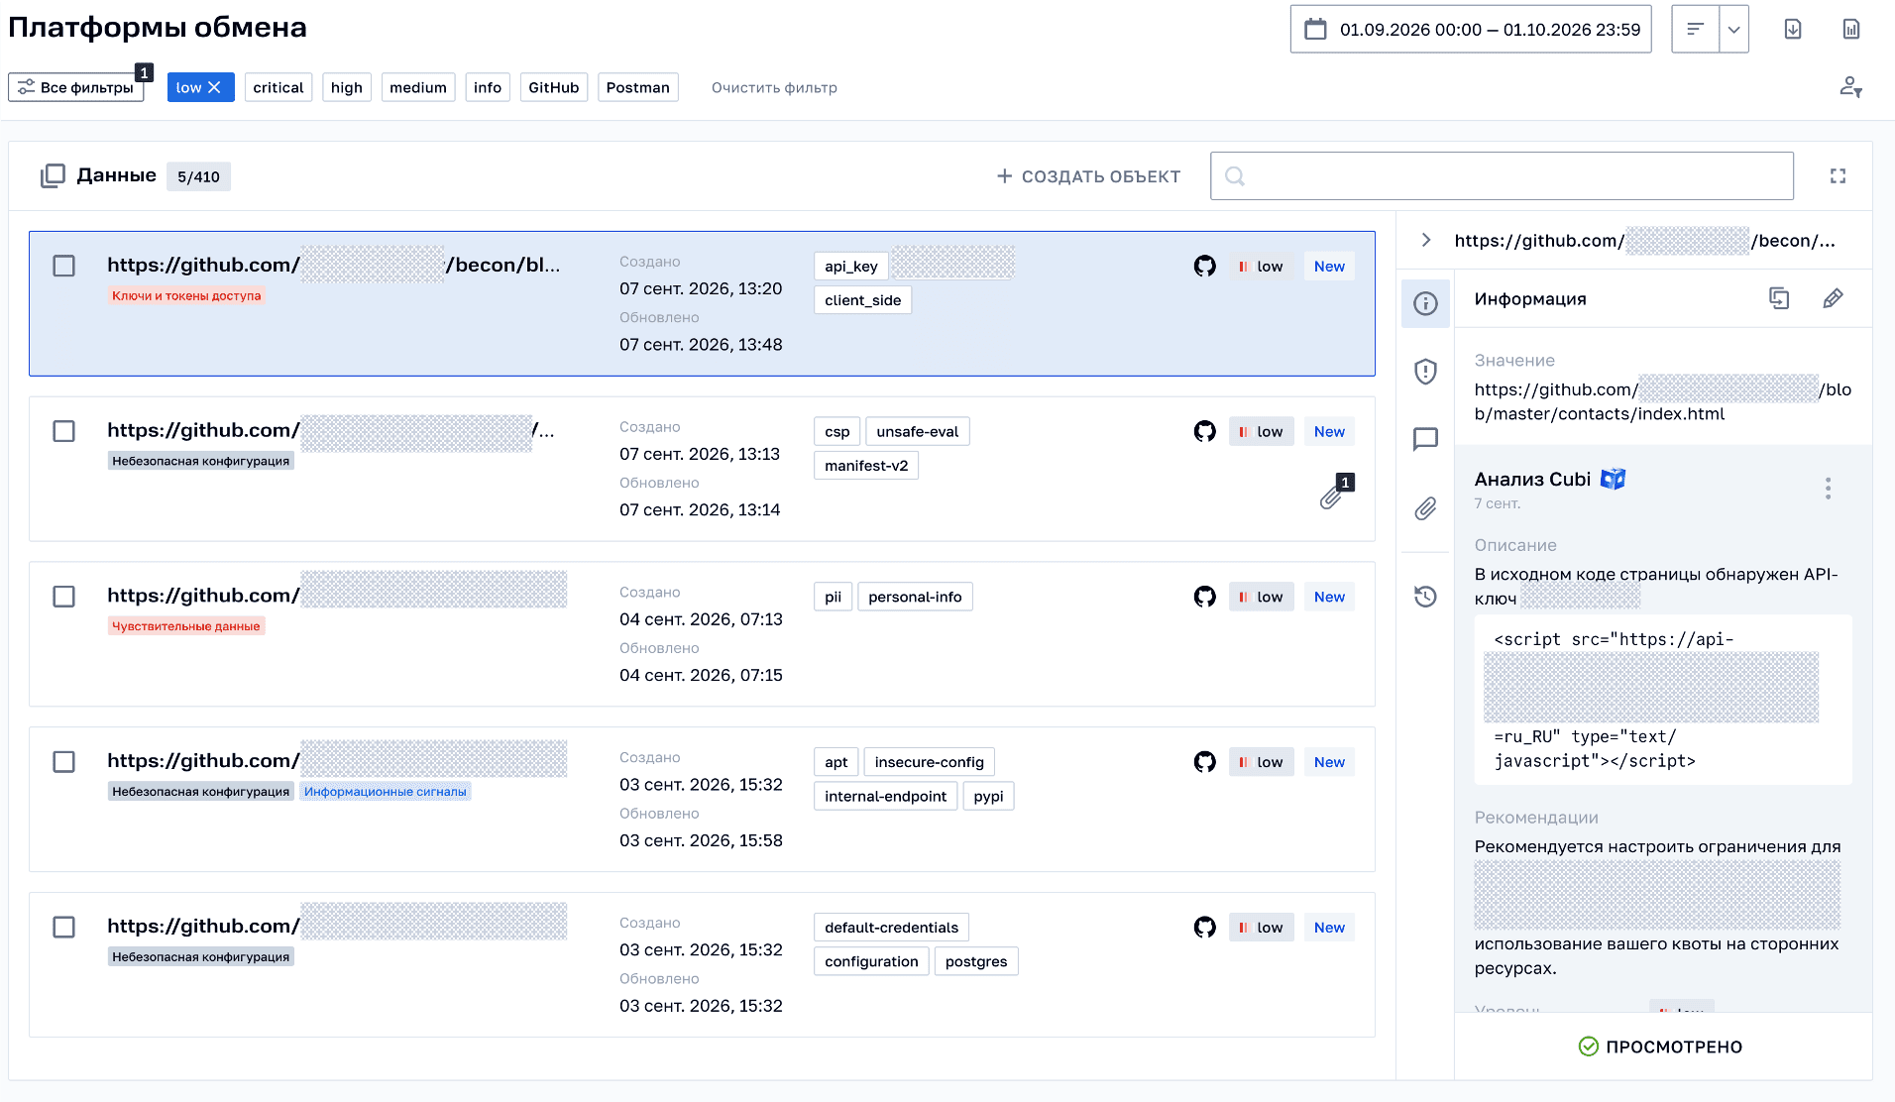The height and width of the screenshot is (1102, 1895).
Task: Click New status in pii row
Action: [x=1329, y=597]
